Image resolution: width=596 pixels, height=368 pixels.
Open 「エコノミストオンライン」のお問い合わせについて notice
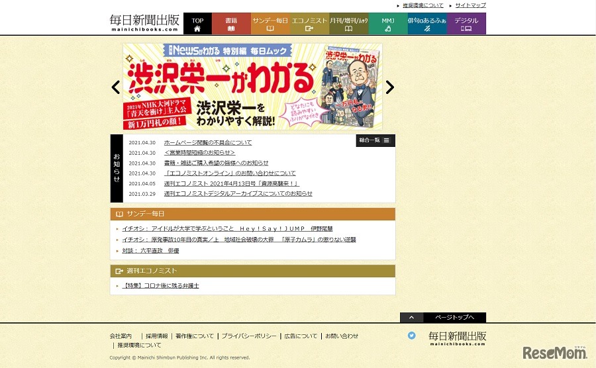tap(230, 173)
